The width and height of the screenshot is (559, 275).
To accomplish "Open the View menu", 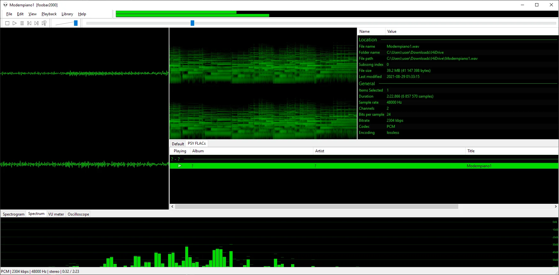I will [32, 14].
